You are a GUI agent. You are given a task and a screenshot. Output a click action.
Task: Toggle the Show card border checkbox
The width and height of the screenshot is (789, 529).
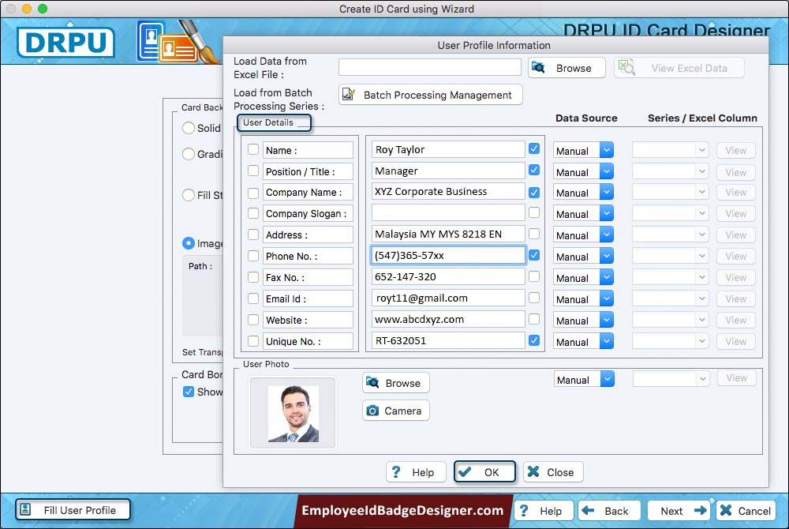click(x=189, y=392)
